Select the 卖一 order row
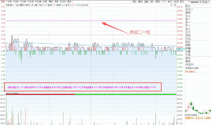 (x=188, y=22)
